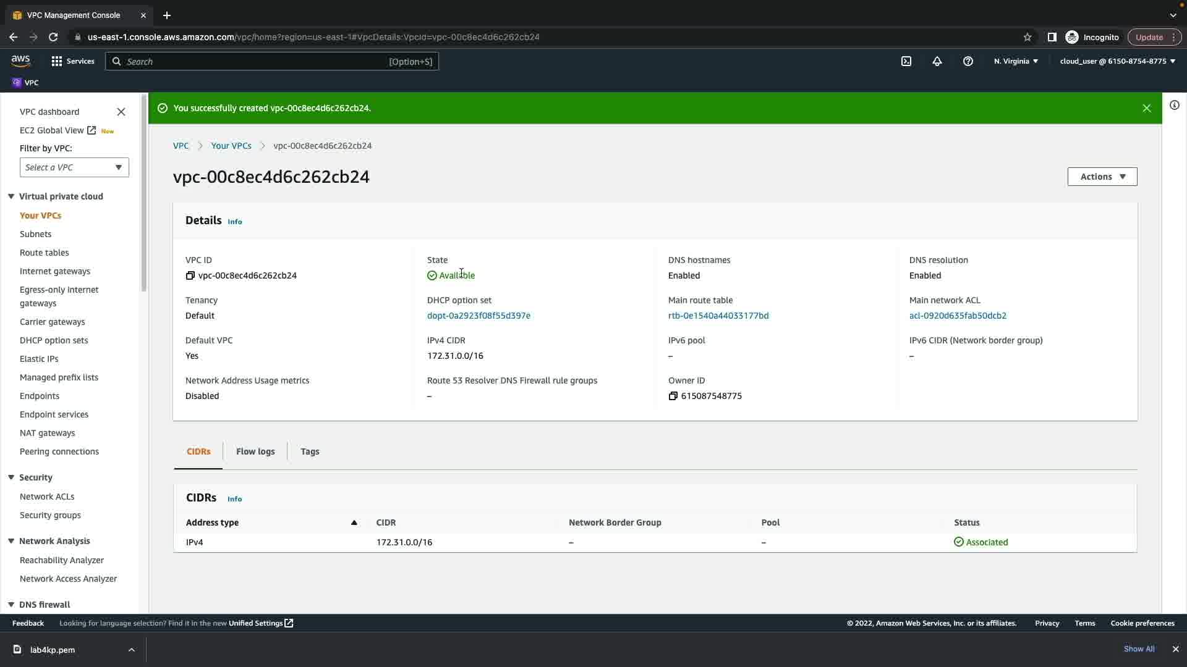Switch to the Flow logs tab
The height and width of the screenshot is (667, 1187).
255,451
